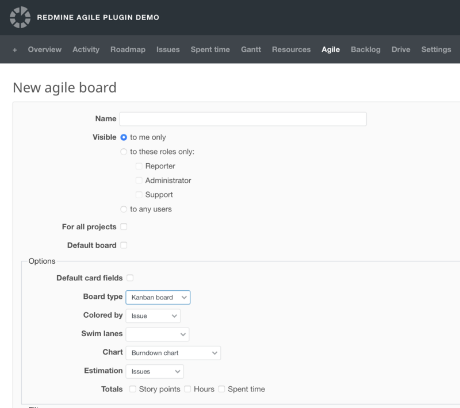Check the Reporter role checkbox

(139, 166)
